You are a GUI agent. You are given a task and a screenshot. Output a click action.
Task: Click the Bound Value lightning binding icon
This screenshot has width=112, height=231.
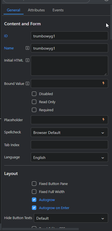pos(103,83)
